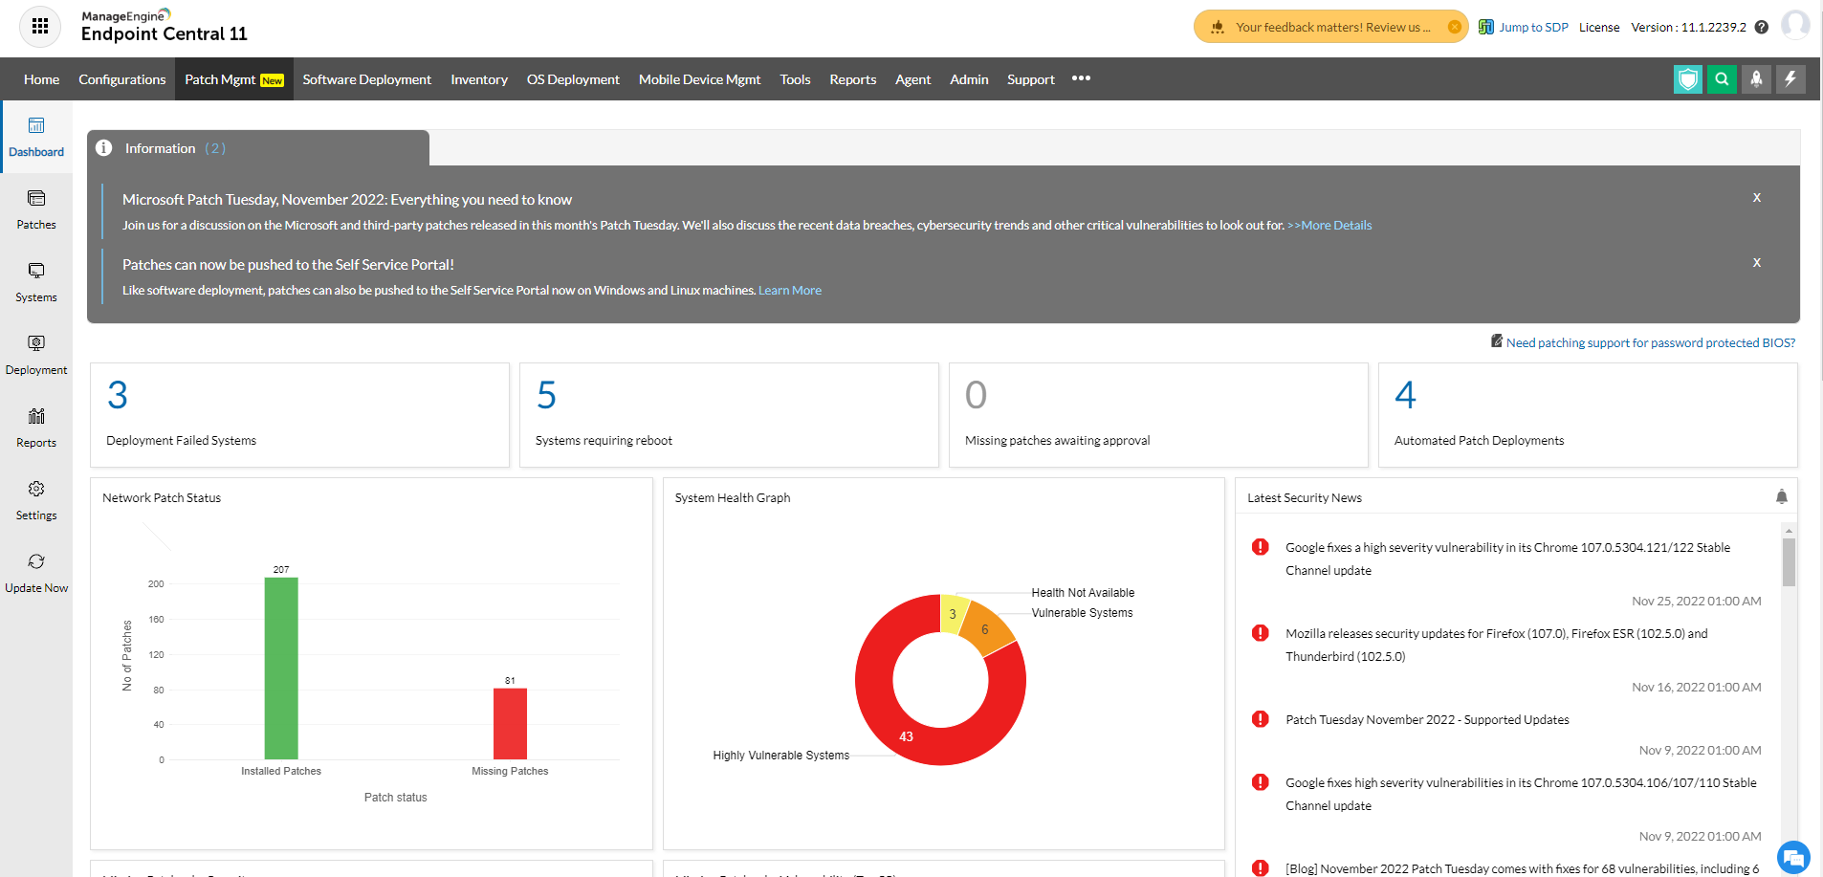
Task: Switch to the Inventory tab
Action: pos(479,79)
